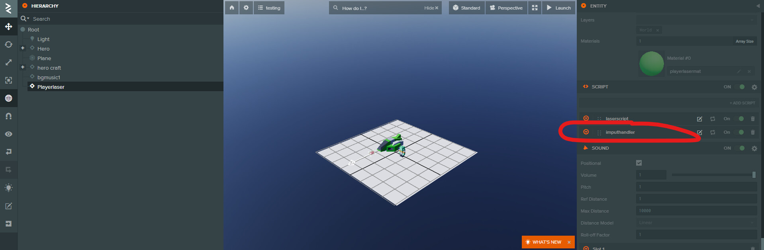Edit the laserscript script
The image size is (764, 250).
[699, 119]
